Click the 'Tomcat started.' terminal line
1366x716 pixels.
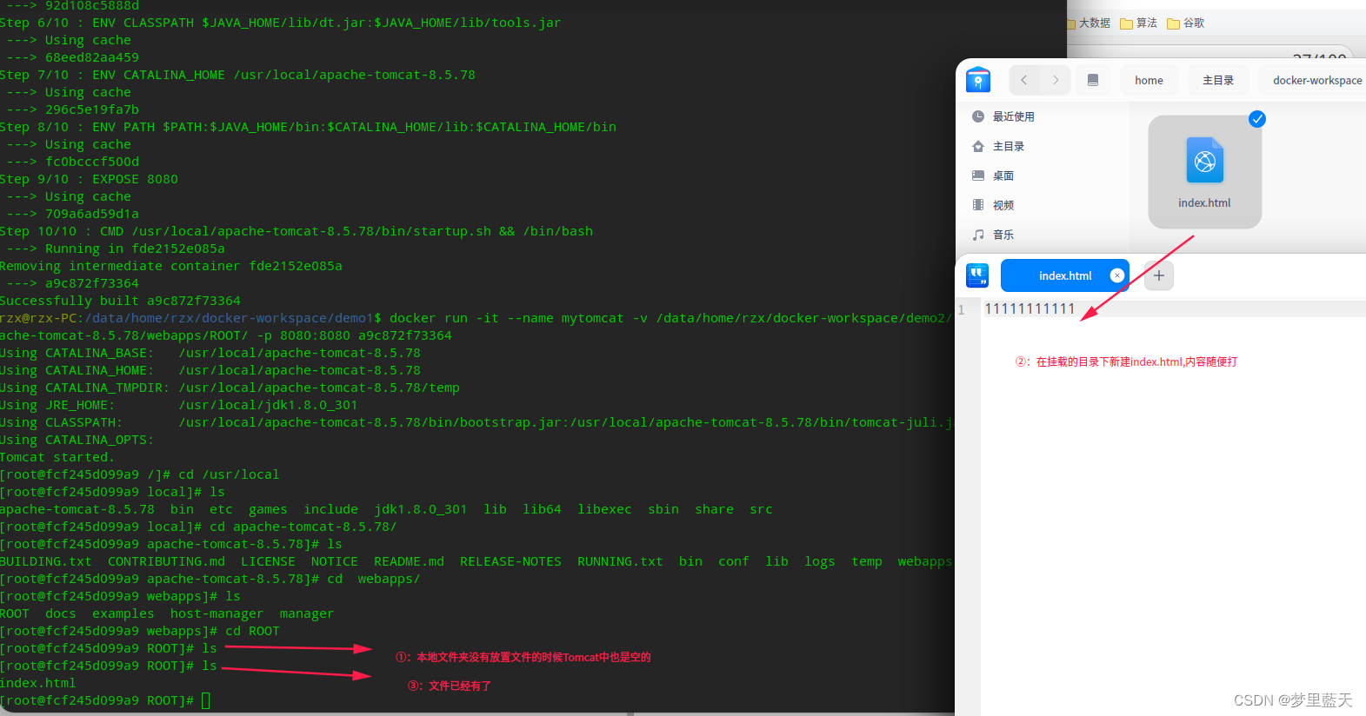pos(57,457)
